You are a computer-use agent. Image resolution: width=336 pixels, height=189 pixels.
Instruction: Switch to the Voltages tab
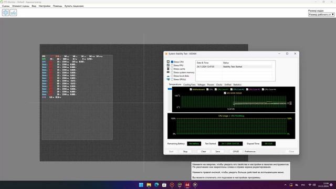201,85
